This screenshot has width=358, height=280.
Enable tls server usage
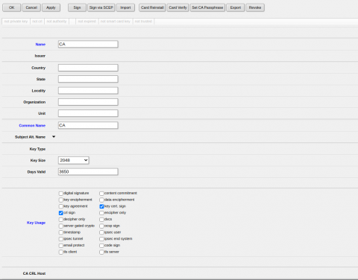101,252
